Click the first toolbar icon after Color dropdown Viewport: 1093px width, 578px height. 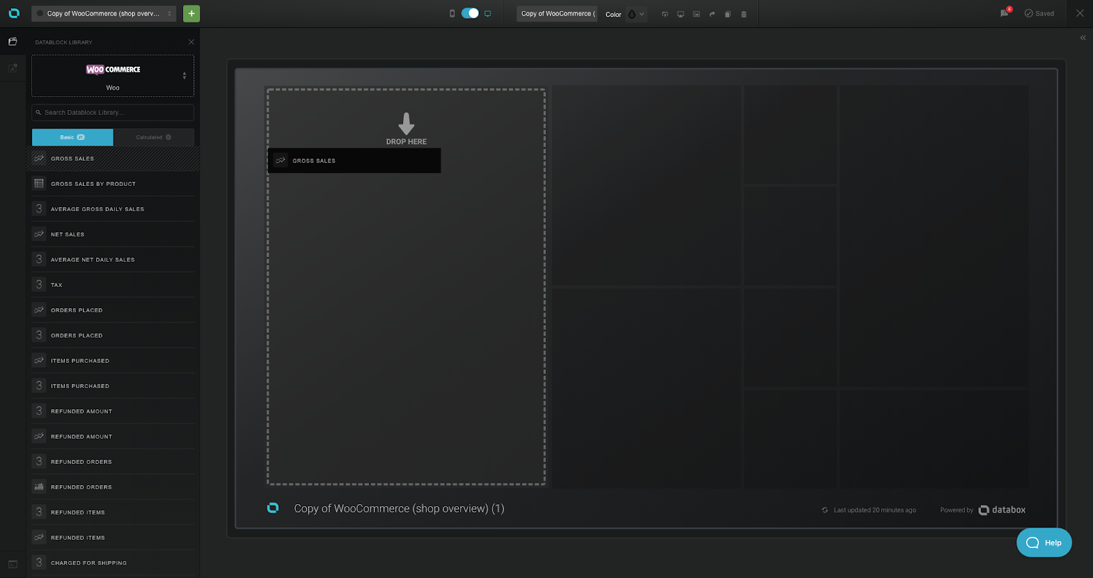[665, 14]
